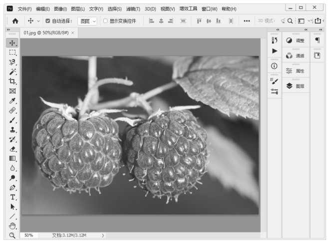This screenshot has height=243, width=329.
Task: Select the Clone Stamp tool
Action: (x=12, y=129)
